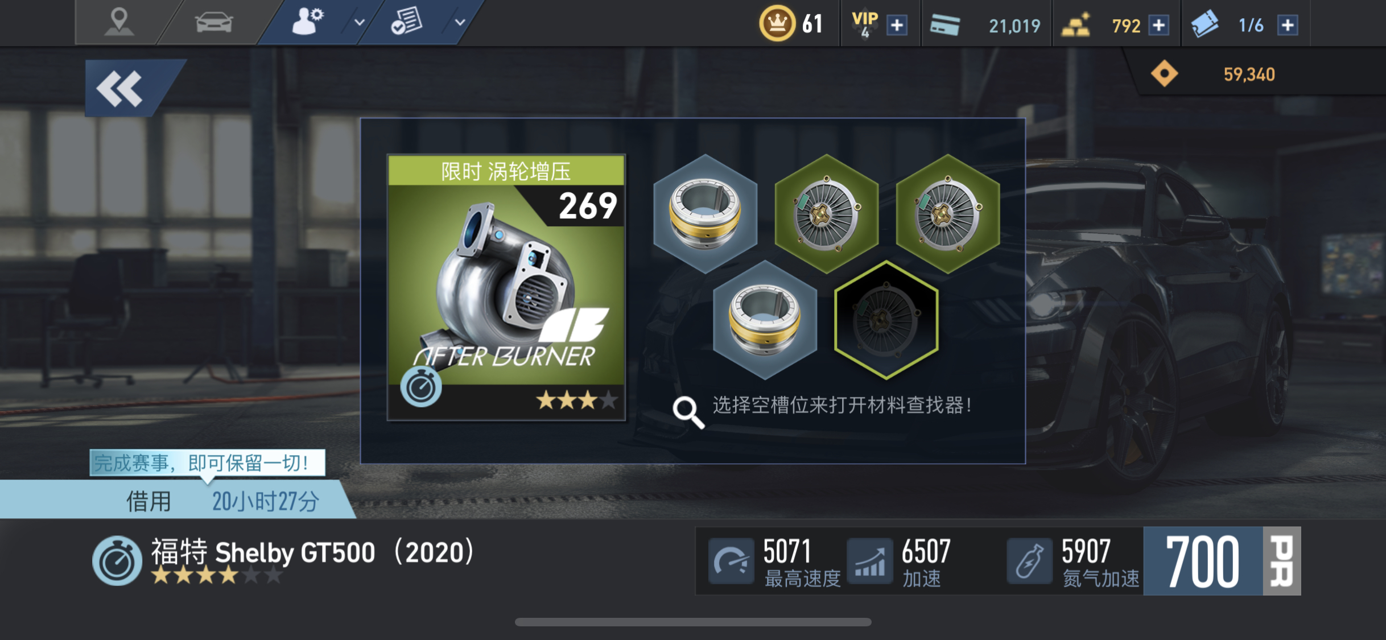
Task: Click the orange diamond currency icon
Action: [1164, 74]
